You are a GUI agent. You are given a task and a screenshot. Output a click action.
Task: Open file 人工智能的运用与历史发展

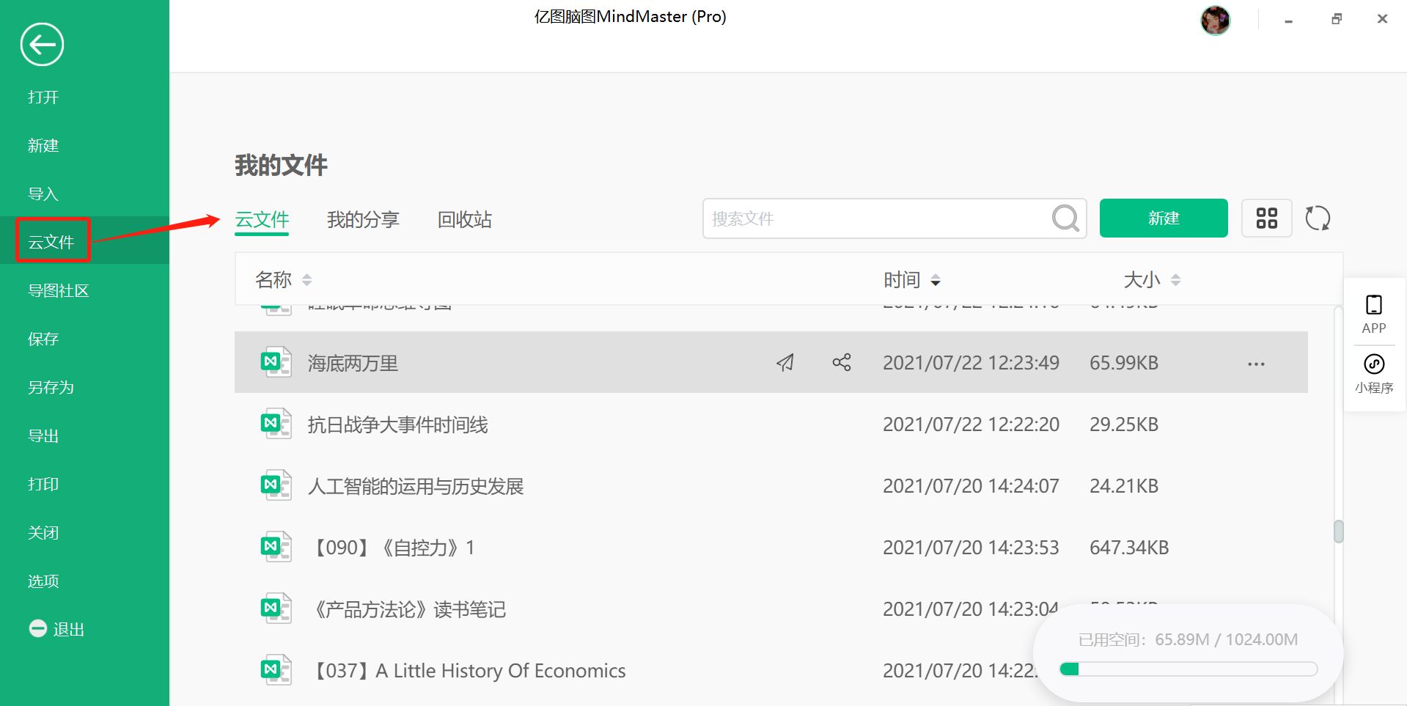[416, 486]
